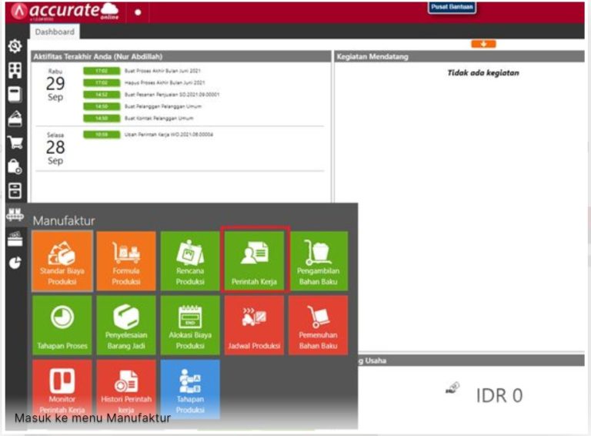Open the Pemenuhan Bahan Baku tile
The width and height of the screenshot is (591, 436).
pos(319,325)
